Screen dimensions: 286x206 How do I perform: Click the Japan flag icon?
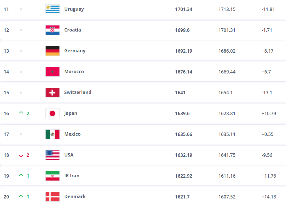coord(53,113)
